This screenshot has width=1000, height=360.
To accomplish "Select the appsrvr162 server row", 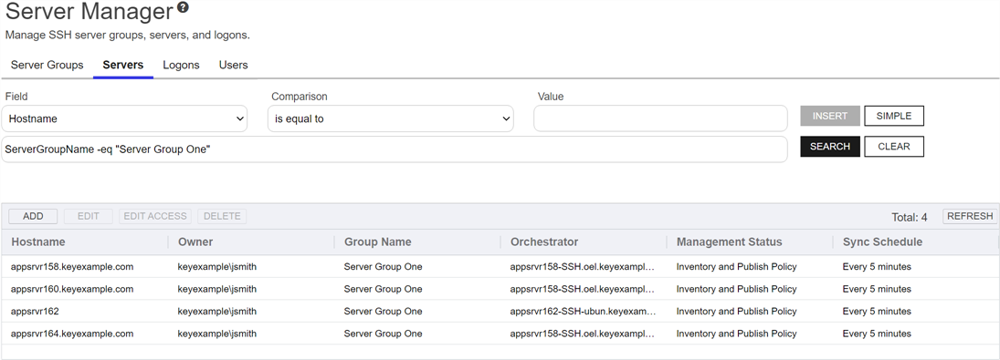I will click(x=500, y=312).
